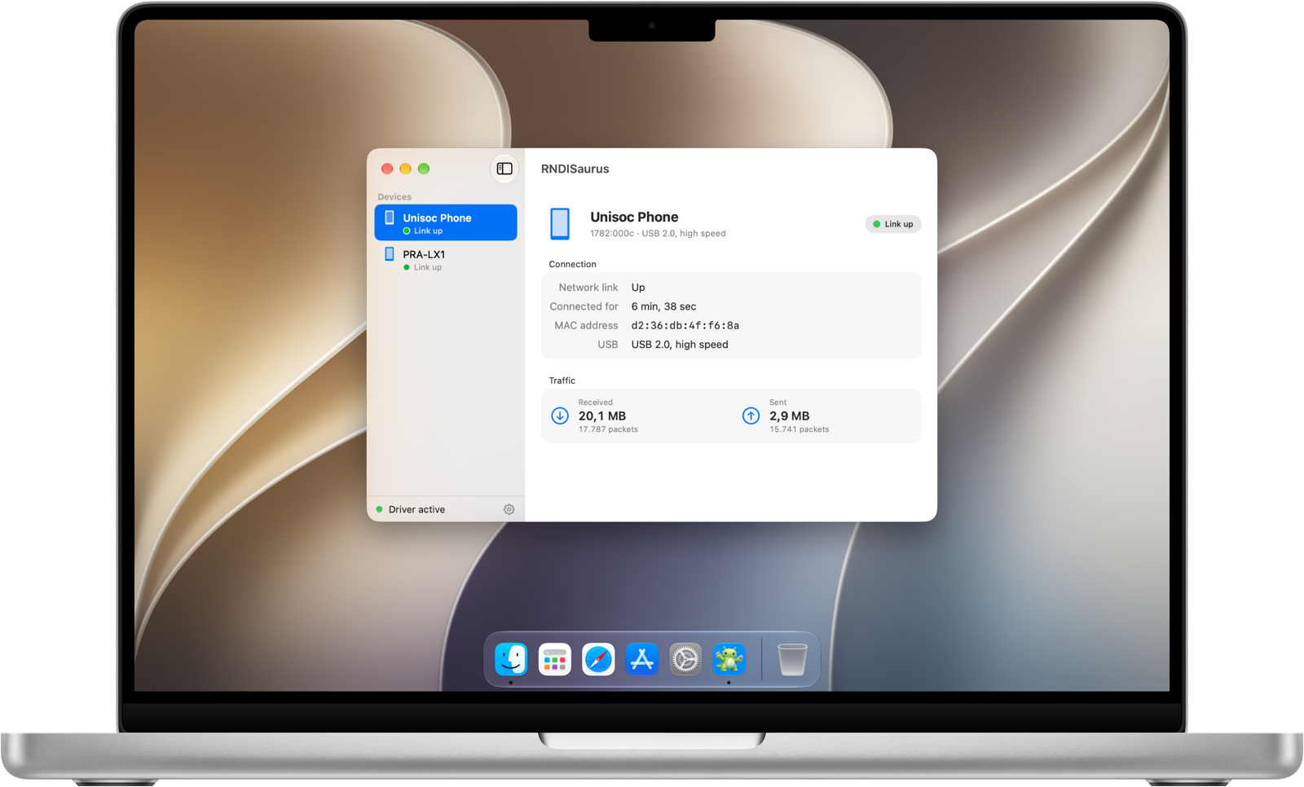Open Launchpad apps grid in Dock
The width and height of the screenshot is (1304, 787).
click(554, 659)
